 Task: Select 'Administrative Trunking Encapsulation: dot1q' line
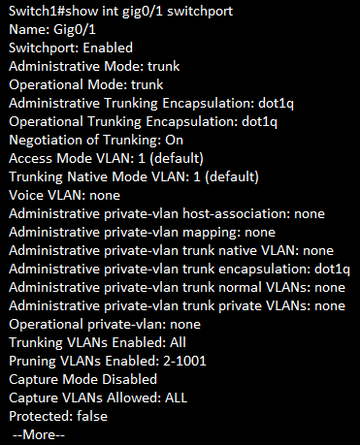coord(151,104)
